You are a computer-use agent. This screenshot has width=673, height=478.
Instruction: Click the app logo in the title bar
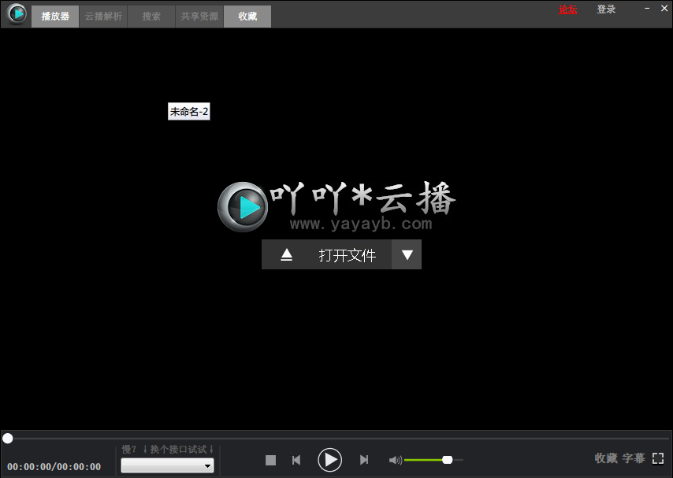(16, 13)
